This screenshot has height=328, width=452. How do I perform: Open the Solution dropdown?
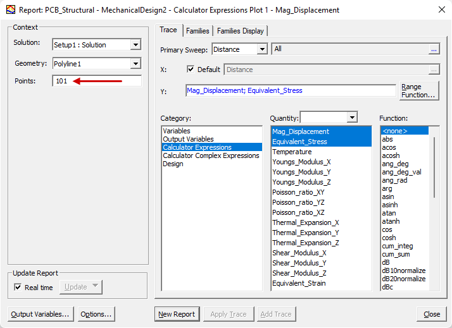(135, 45)
